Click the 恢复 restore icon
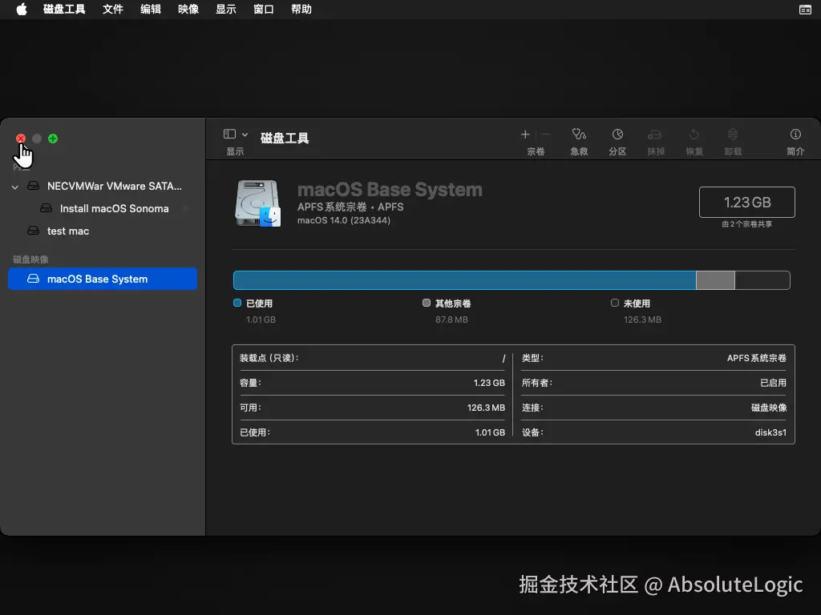821x615 pixels. tap(694, 135)
